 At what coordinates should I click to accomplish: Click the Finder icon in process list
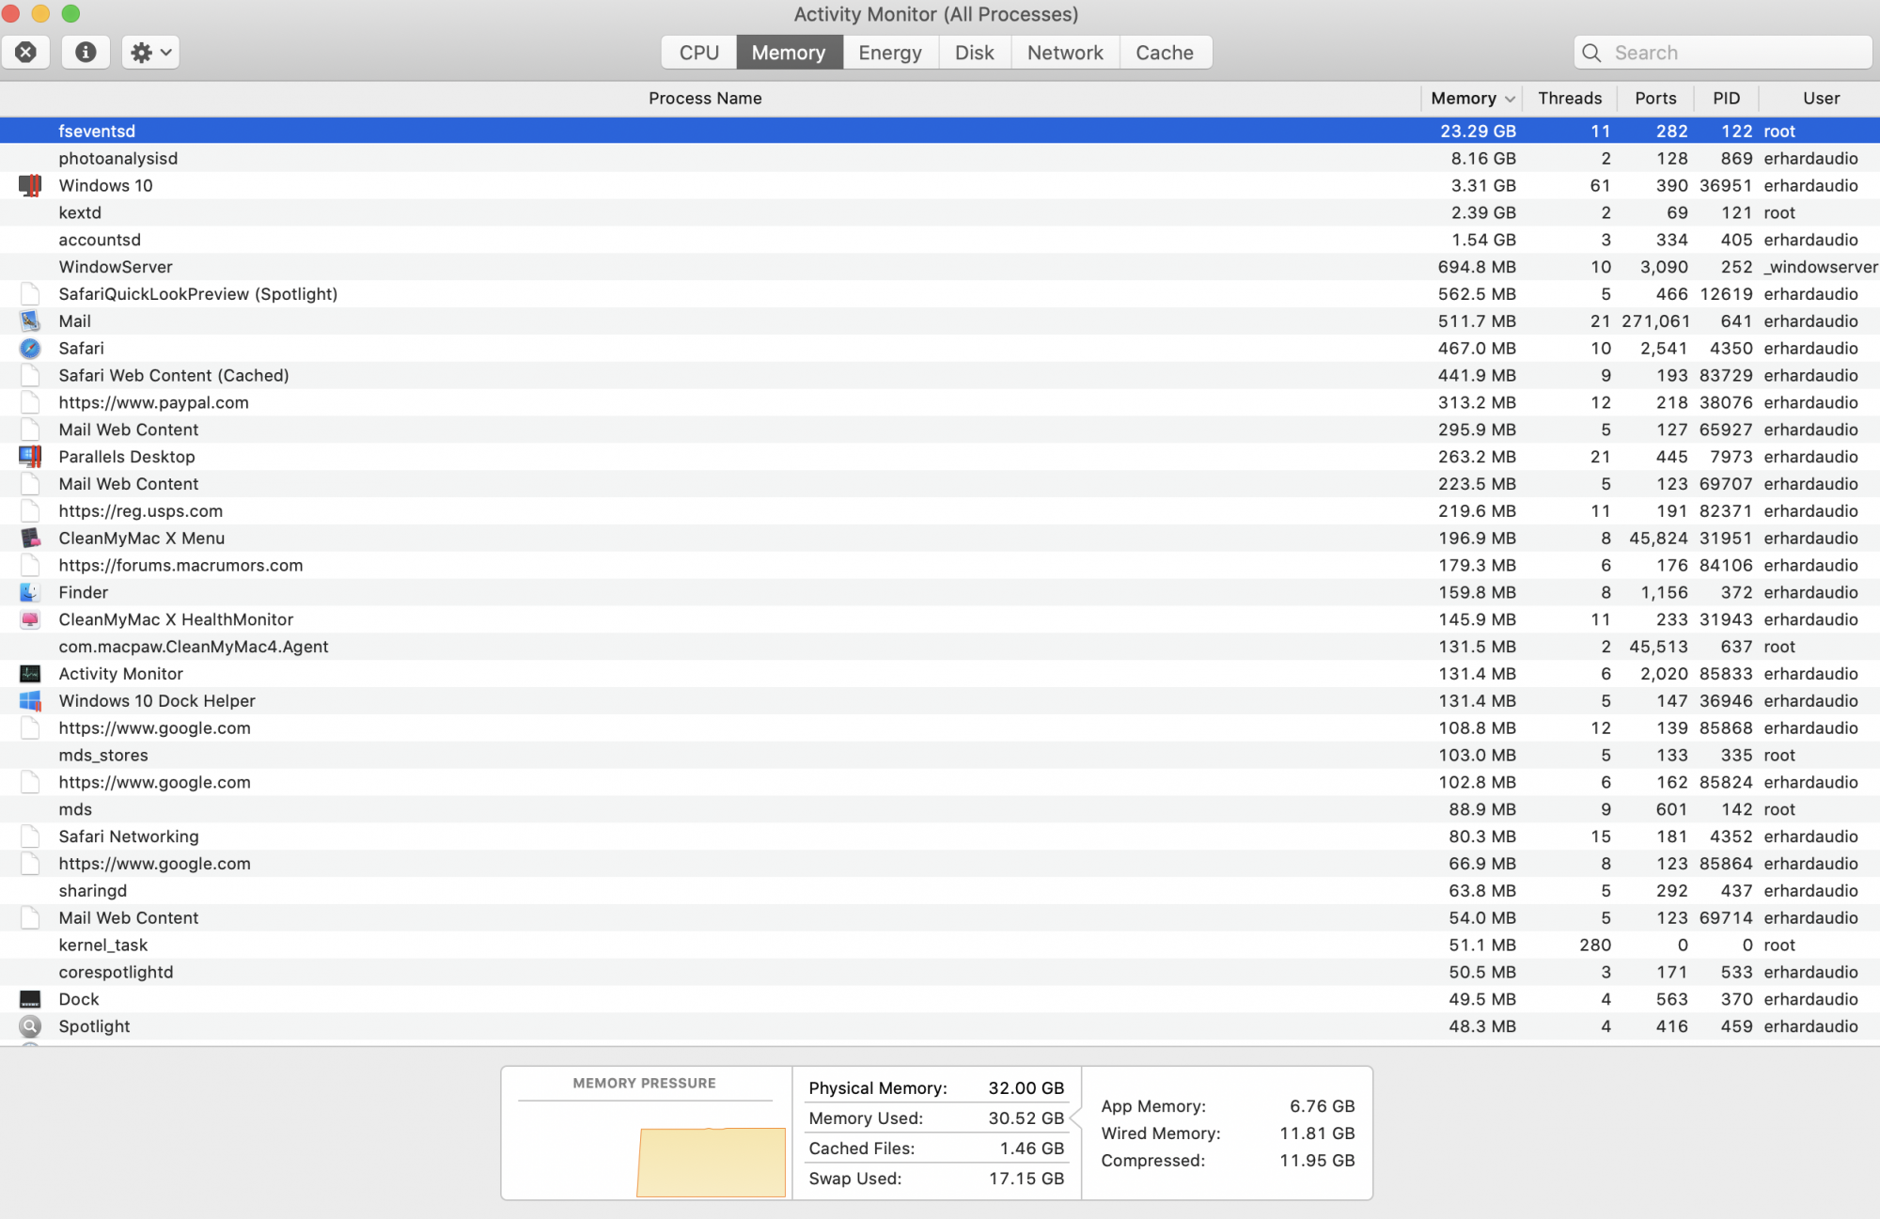30,593
